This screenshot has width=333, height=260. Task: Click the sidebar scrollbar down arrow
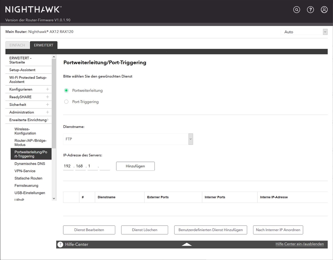[54, 198]
